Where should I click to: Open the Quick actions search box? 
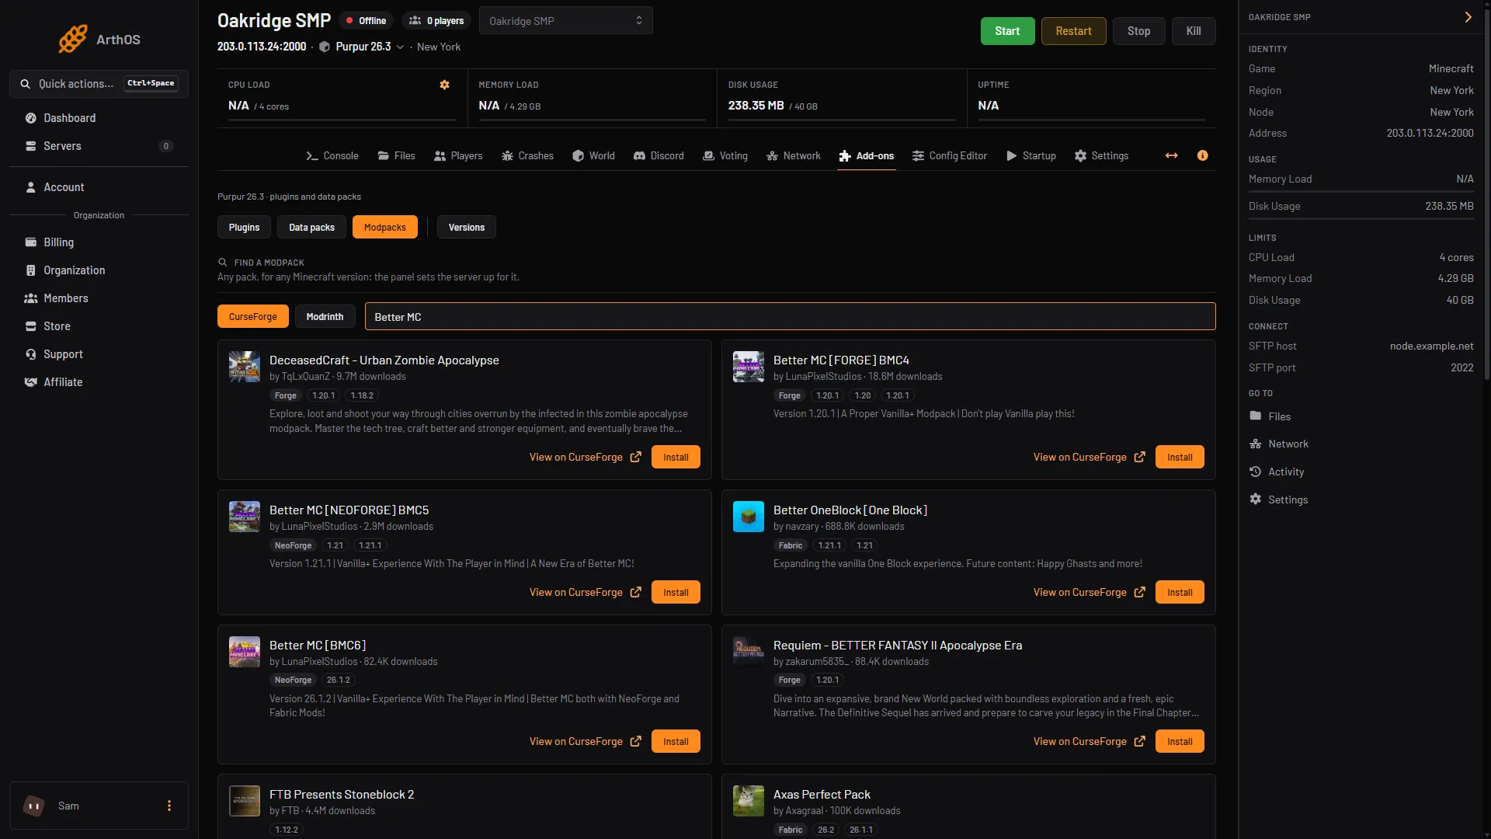point(99,84)
